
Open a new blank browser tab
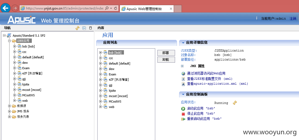point(178,9)
